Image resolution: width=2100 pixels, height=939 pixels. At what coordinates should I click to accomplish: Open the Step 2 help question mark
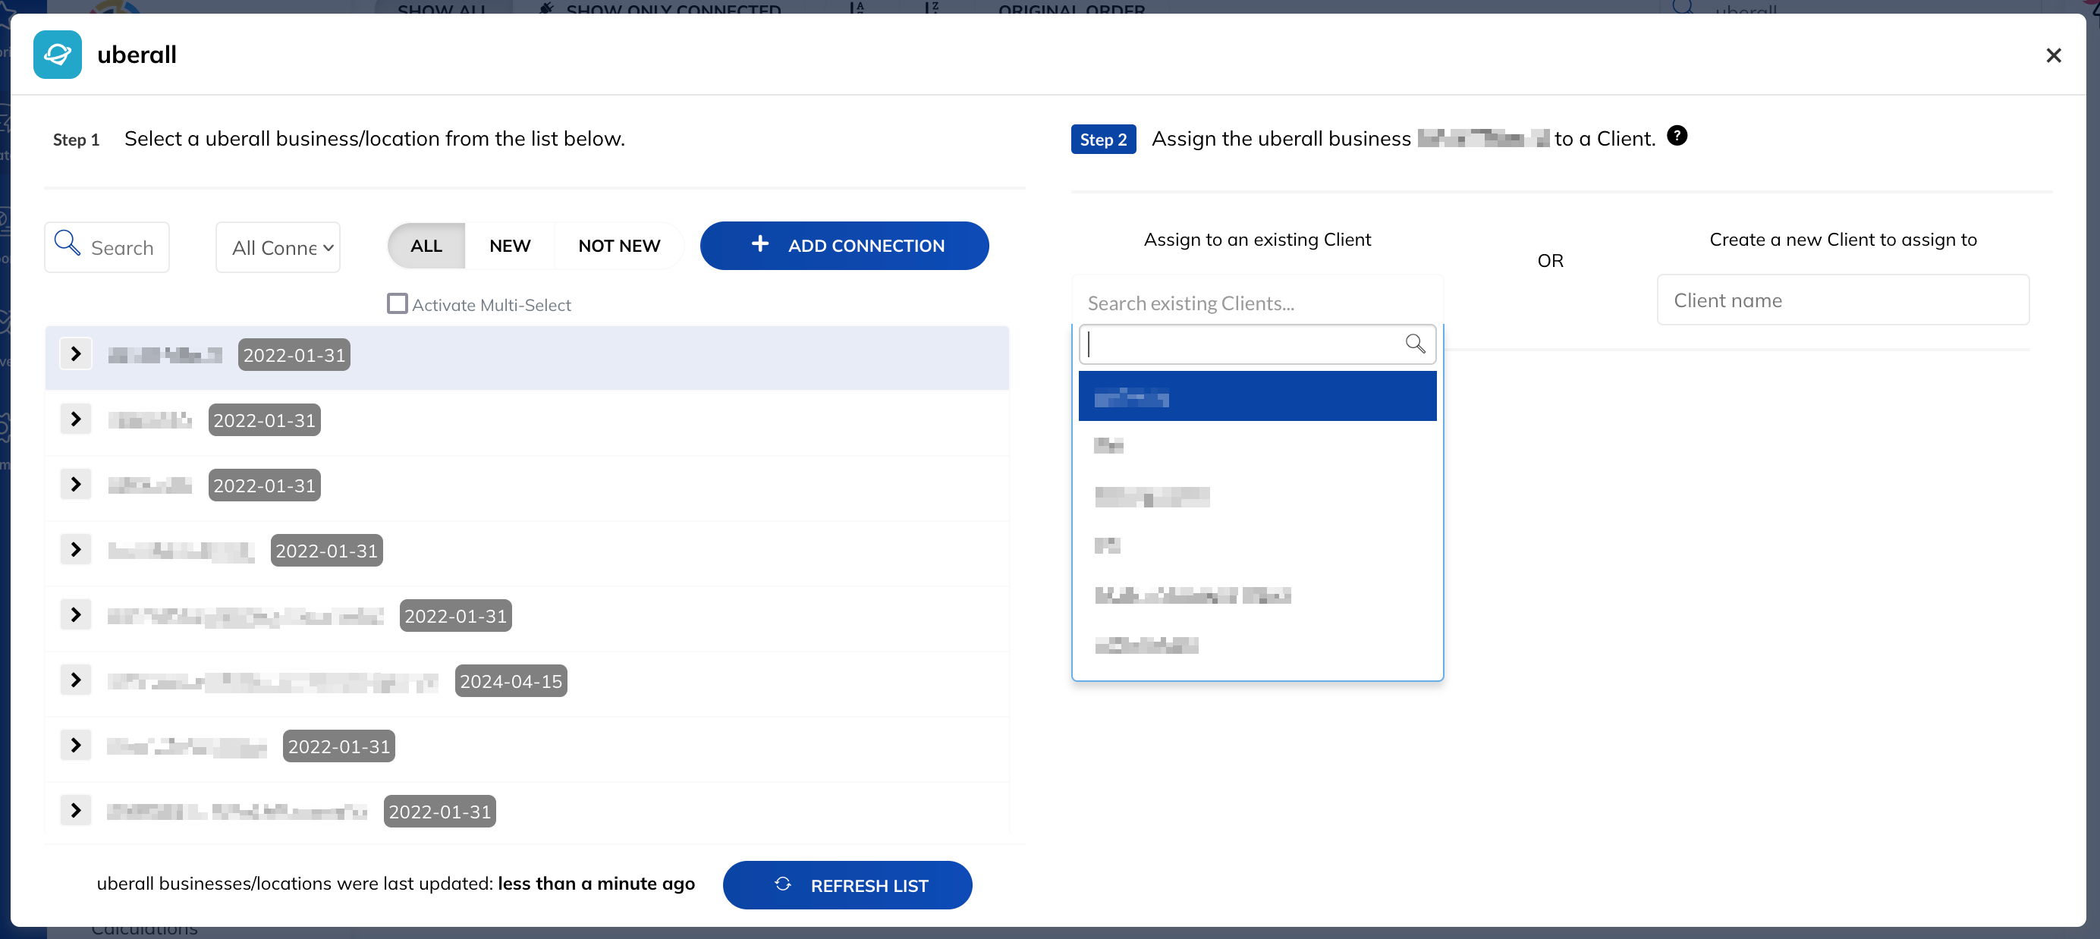(x=1676, y=136)
